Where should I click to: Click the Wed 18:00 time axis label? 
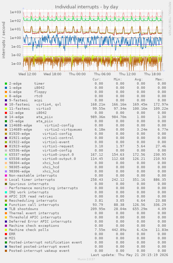pos(52,74)
